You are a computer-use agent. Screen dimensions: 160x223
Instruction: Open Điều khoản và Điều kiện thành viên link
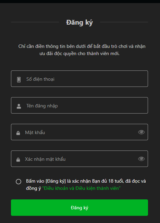tap(81, 188)
